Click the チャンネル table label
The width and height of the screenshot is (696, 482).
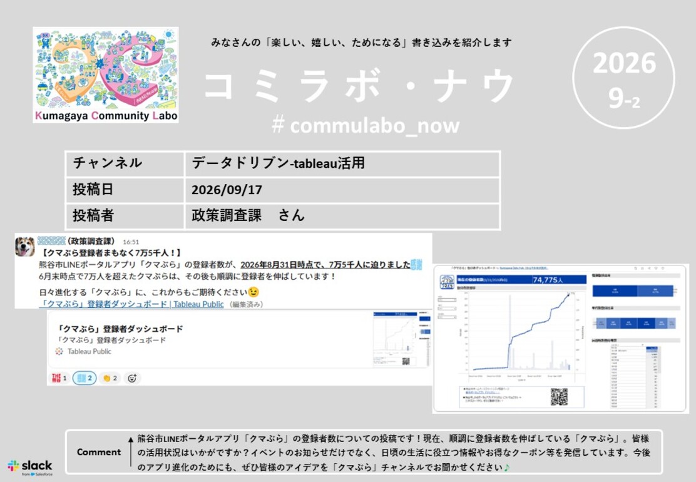point(108,163)
